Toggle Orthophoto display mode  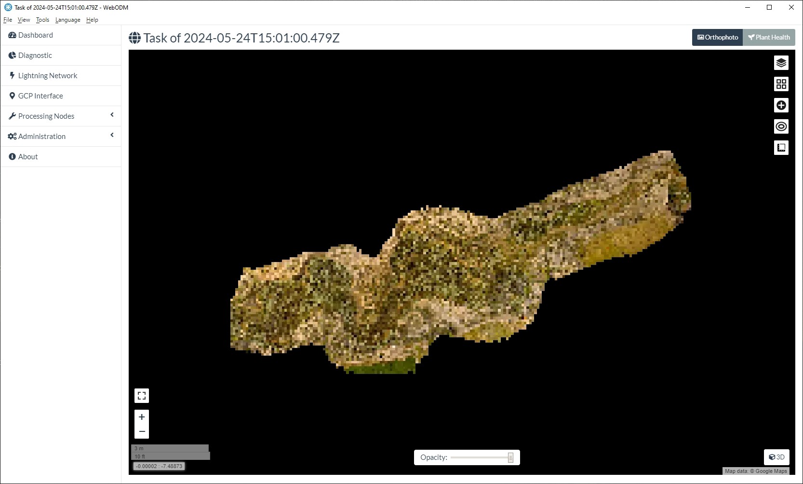point(717,37)
